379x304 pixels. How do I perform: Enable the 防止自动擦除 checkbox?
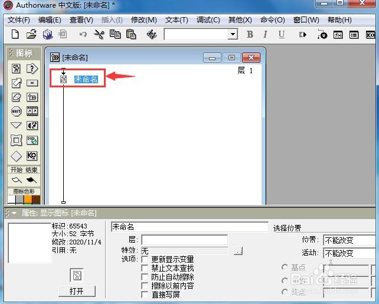click(x=145, y=277)
